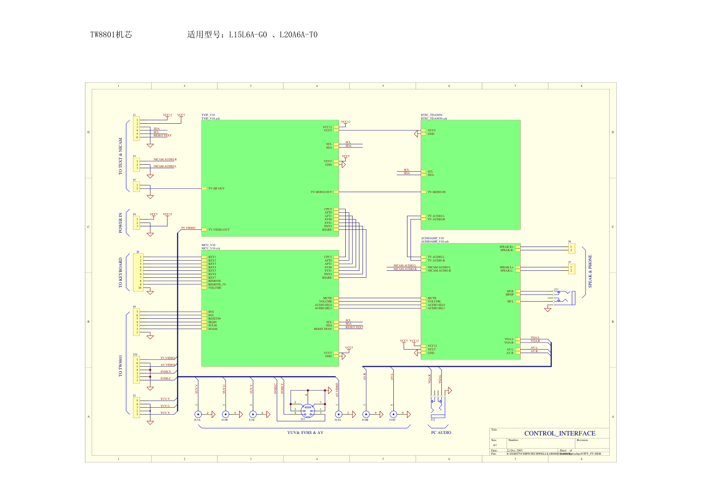Click the TVIF_V10.sch file name
This screenshot has height=485, width=728.
211,118
